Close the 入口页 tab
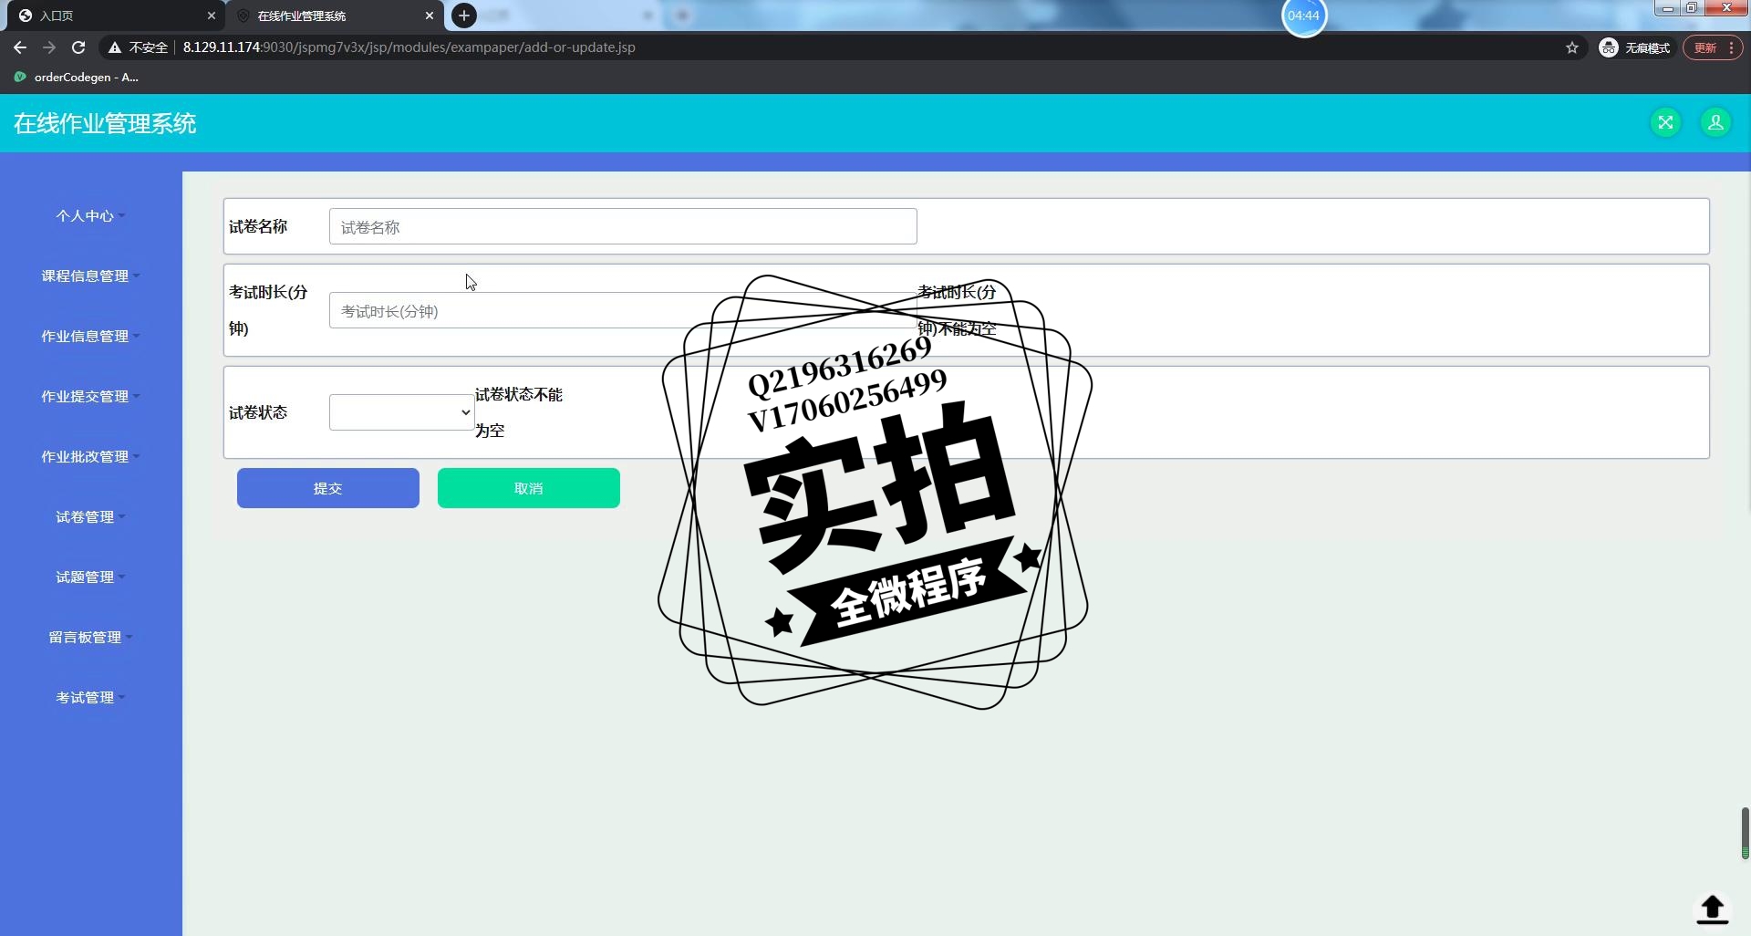Screen dimensions: 1751x936 (211, 16)
